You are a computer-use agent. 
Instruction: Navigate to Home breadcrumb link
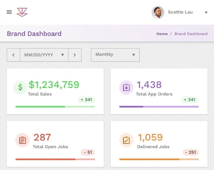[162, 34]
